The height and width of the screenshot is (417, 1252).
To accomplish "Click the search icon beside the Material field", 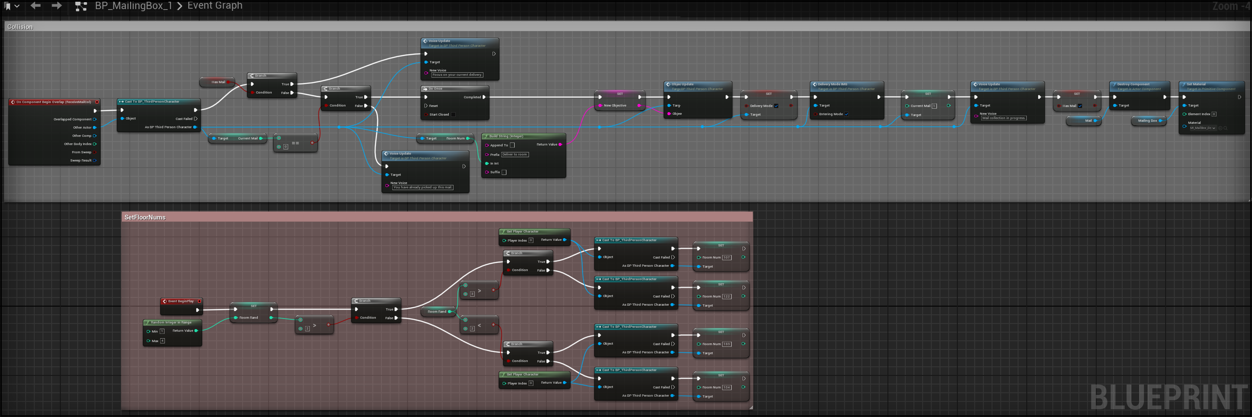I will 1226,128.
